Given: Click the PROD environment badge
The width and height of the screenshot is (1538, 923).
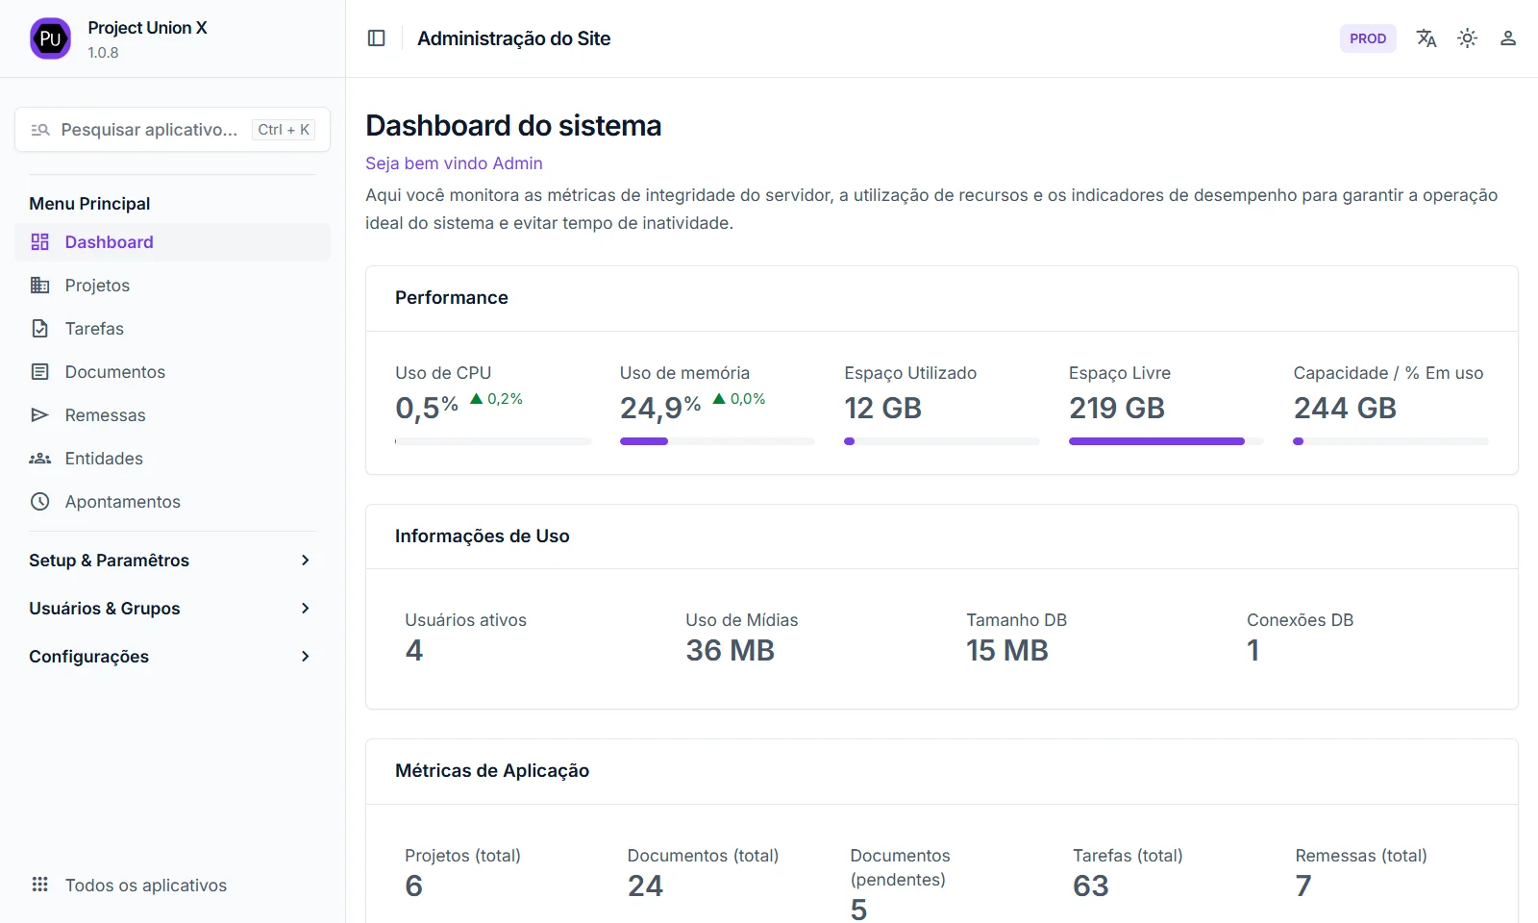Looking at the screenshot, I should pyautogui.click(x=1367, y=38).
